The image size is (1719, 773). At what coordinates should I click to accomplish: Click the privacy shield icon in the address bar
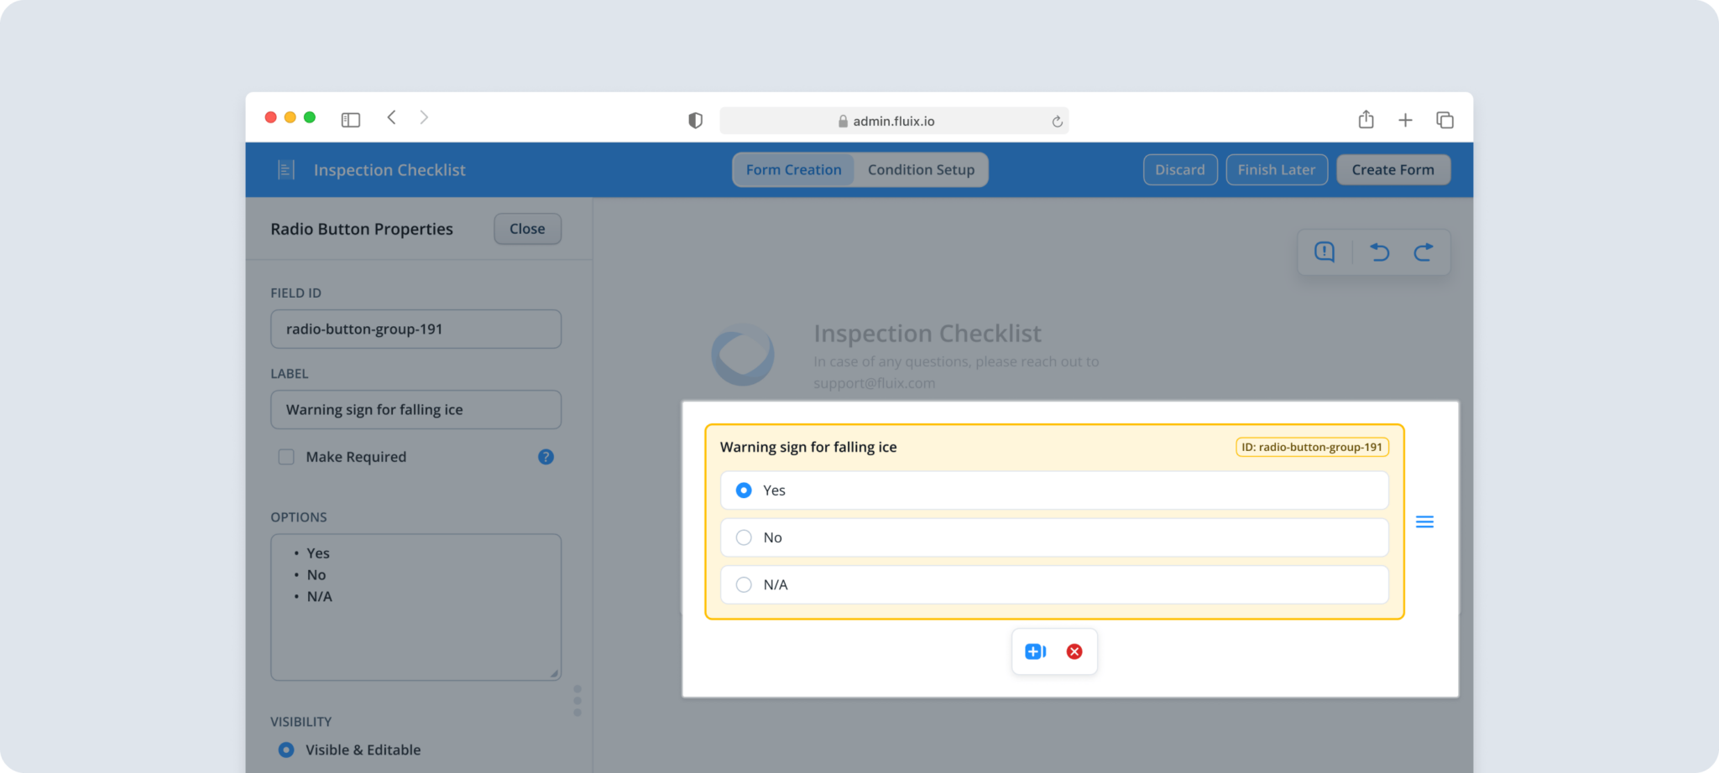pos(694,120)
